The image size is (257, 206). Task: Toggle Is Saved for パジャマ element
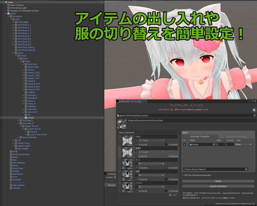tap(136, 191)
